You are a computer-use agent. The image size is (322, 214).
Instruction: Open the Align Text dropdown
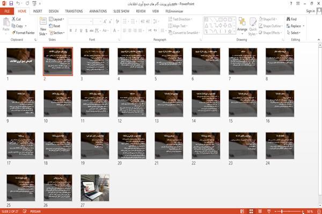[x=178, y=26]
